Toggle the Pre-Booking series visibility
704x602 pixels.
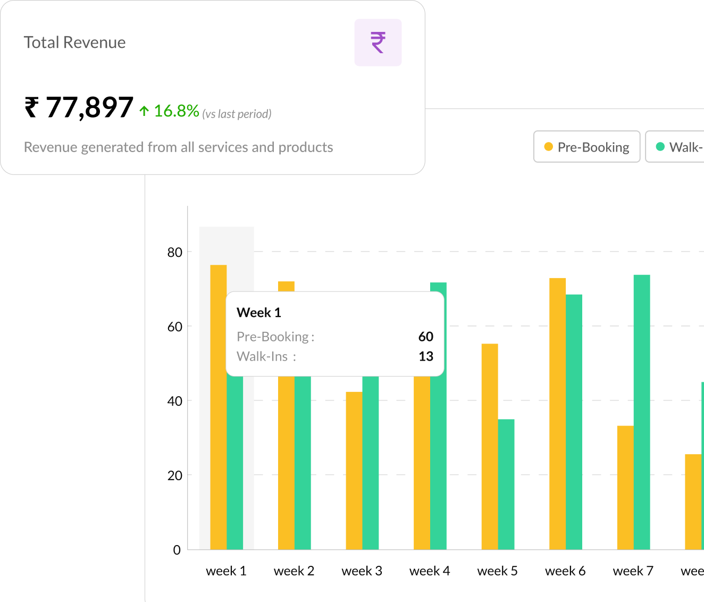click(x=586, y=147)
